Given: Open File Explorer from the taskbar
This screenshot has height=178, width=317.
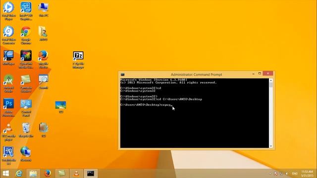Looking at the screenshot, I should click(x=33, y=174).
